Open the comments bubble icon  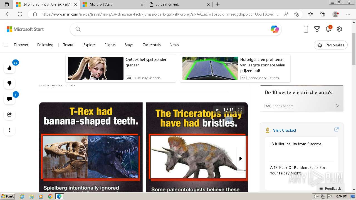coord(9,99)
